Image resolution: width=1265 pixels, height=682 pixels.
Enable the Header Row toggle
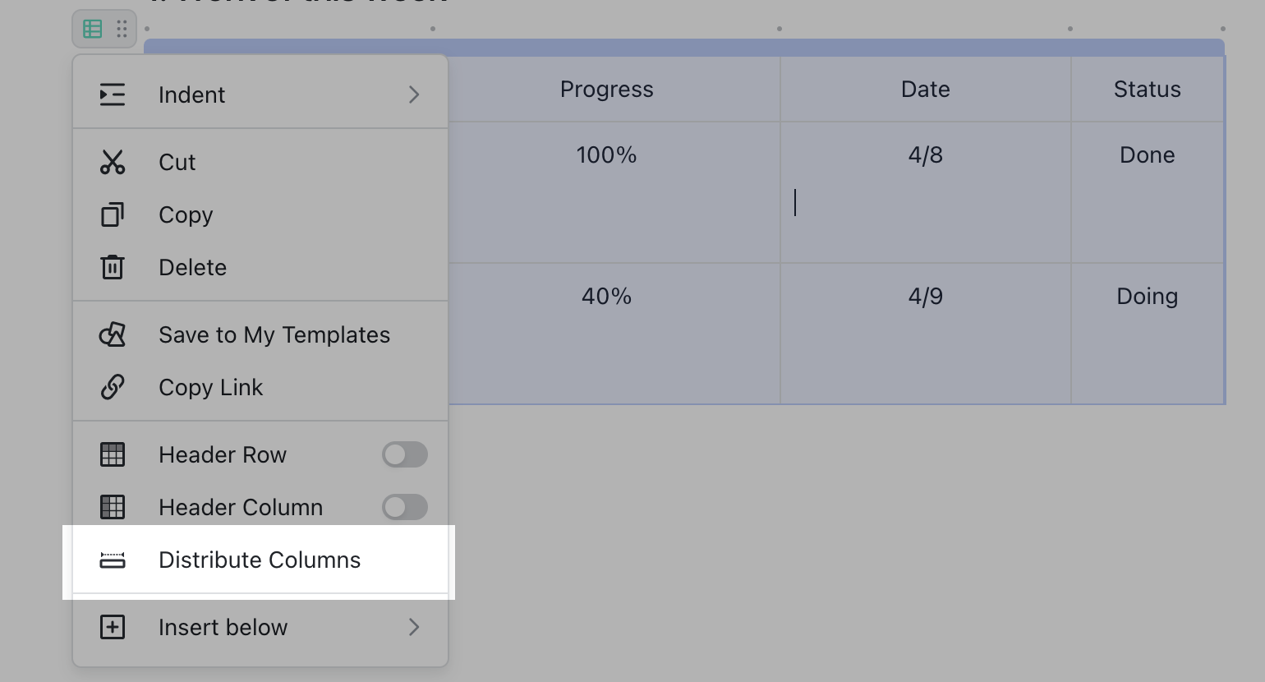point(404,454)
